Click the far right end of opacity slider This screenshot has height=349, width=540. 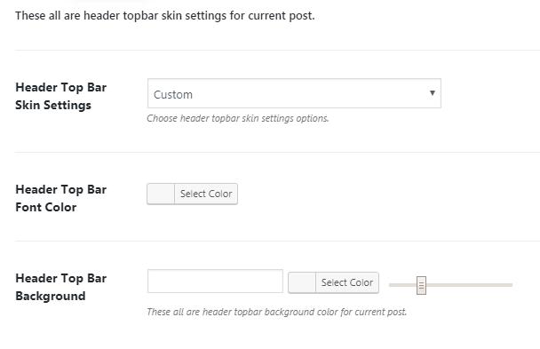click(511, 285)
